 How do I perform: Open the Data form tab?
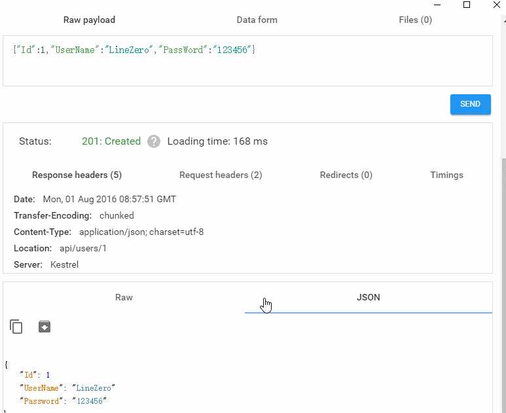[x=257, y=20]
